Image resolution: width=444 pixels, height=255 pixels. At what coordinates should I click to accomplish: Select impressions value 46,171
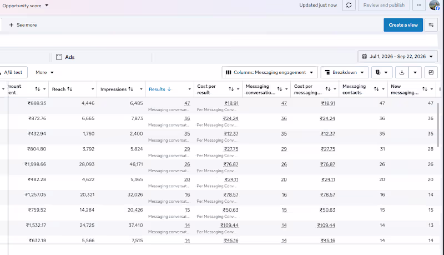pos(136,164)
